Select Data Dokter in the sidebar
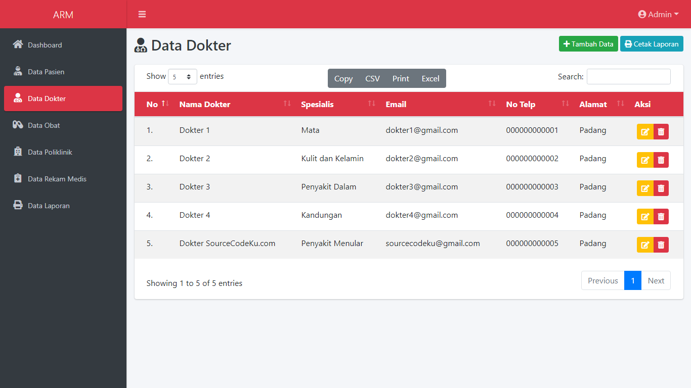Image resolution: width=691 pixels, height=388 pixels. click(x=63, y=98)
